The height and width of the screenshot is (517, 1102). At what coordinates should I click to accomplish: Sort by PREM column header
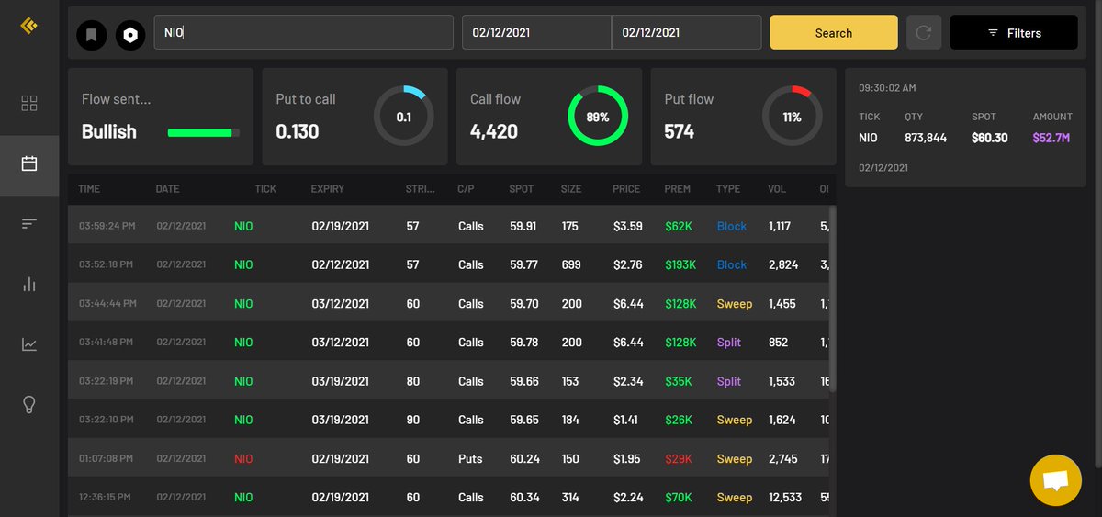point(677,189)
